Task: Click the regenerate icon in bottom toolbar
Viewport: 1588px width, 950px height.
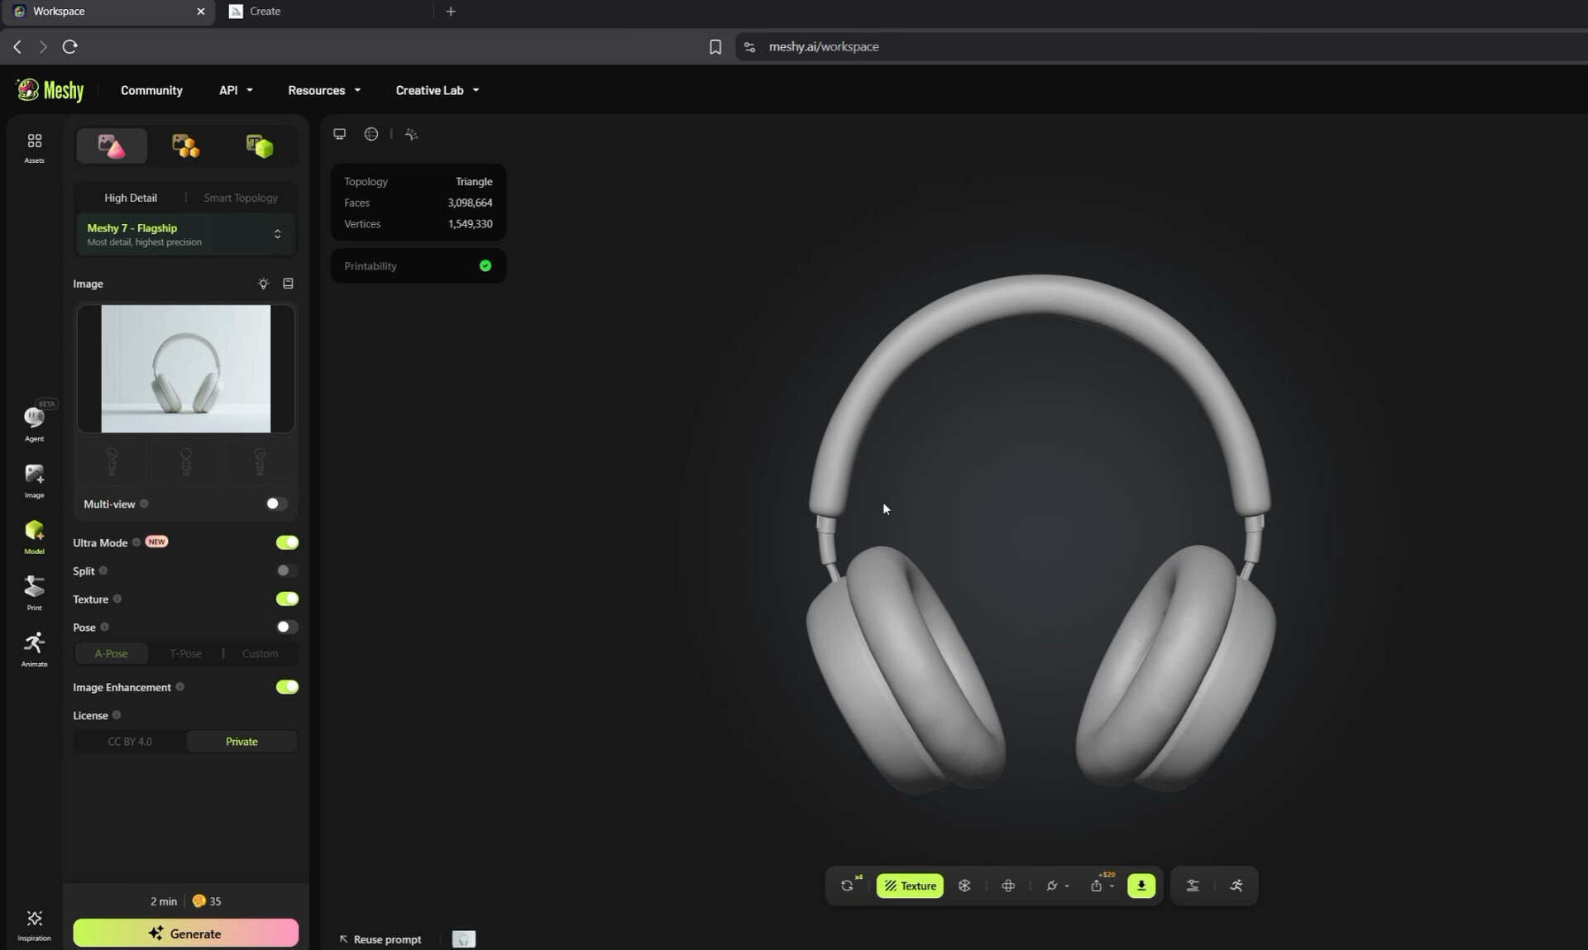Action: click(847, 886)
